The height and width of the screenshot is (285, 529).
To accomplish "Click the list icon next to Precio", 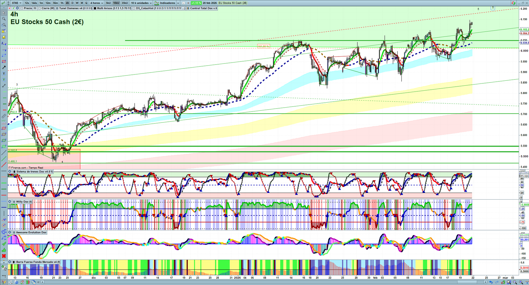I will [35, 8].
